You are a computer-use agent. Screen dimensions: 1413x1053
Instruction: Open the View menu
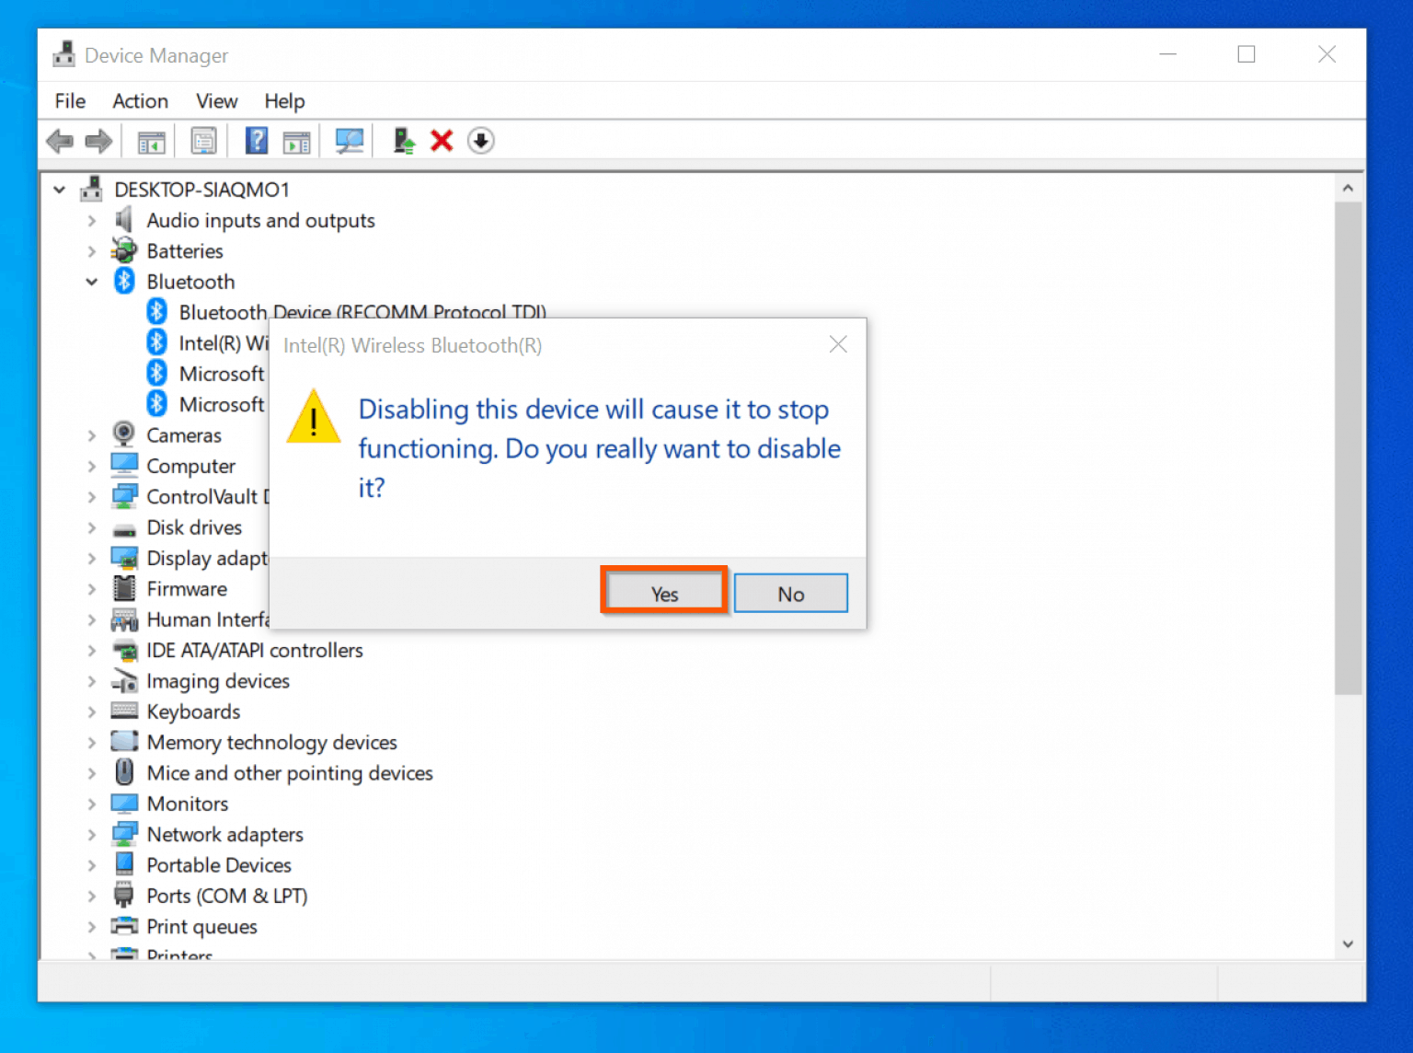216,101
